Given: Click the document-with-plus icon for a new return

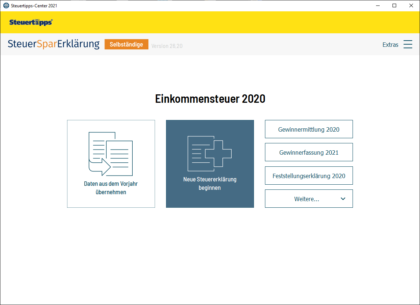Looking at the screenshot, I should coord(210,154).
